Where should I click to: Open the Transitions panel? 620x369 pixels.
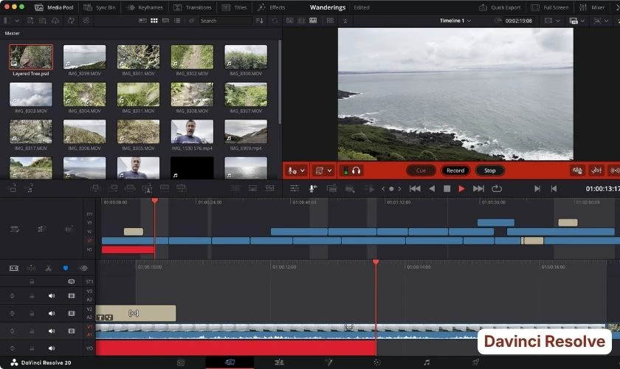(x=193, y=7)
